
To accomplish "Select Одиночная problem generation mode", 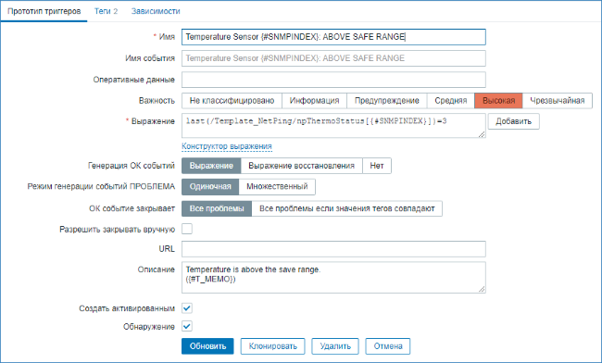I will [x=210, y=187].
